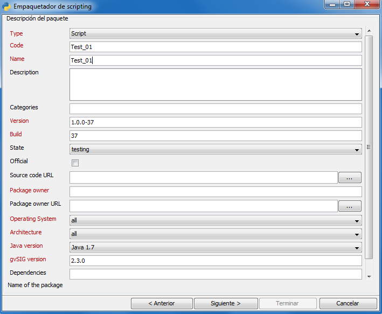Screen dimensions: 382x314
Task: Click the gvSIG version field
Action: [216, 261]
